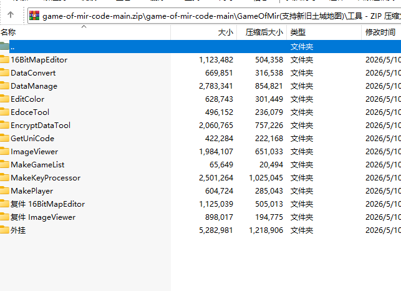Click 文件夹 type in the selected '..' row
401x291 pixels.
(302, 47)
